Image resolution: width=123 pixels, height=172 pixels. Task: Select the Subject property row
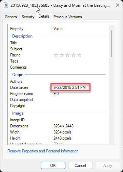(58, 49)
